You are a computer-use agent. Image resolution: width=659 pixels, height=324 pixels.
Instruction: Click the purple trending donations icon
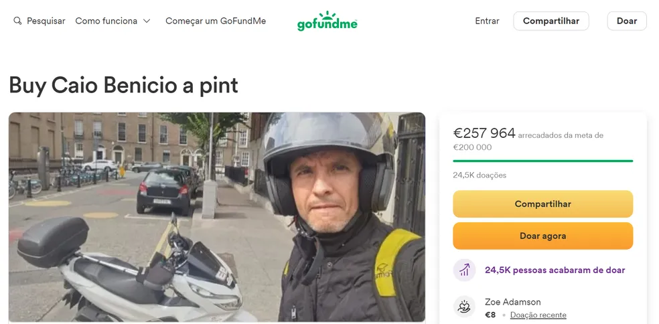(464, 270)
